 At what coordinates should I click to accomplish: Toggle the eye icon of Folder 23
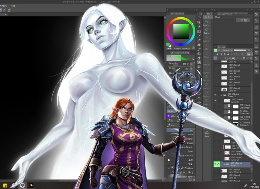[215, 164]
